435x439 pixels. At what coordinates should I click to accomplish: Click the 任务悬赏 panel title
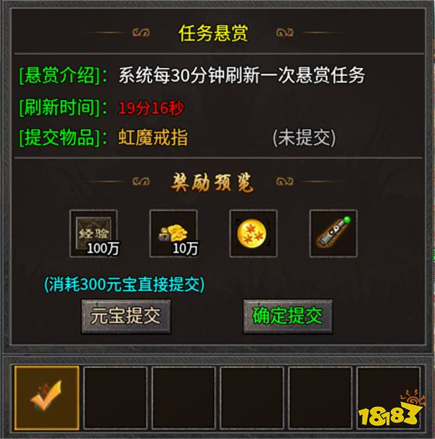point(213,33)
